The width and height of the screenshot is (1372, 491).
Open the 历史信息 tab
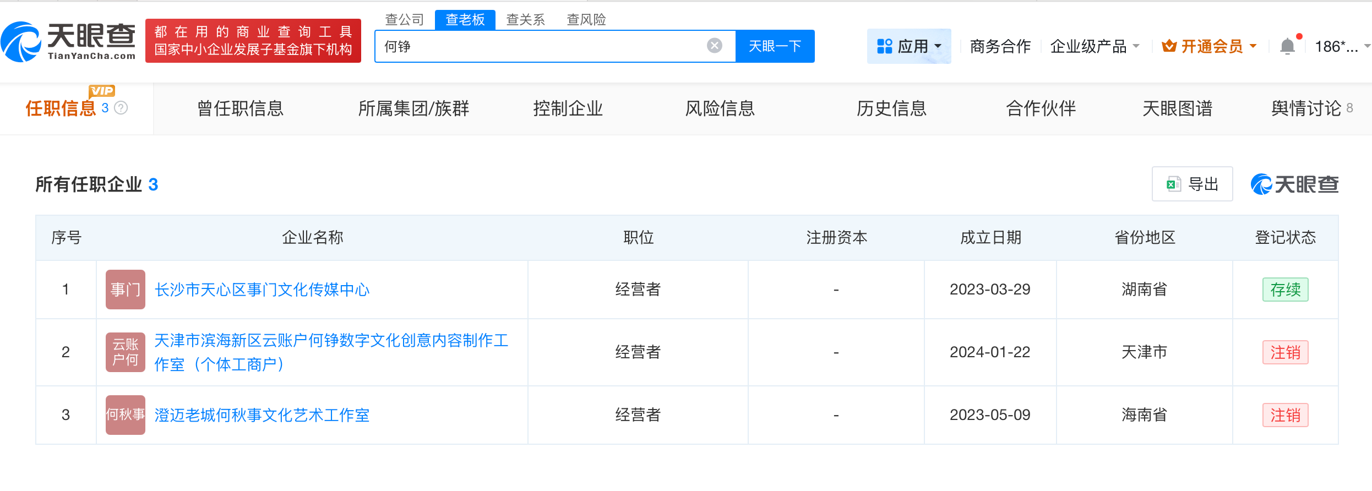tap(892, 108)
